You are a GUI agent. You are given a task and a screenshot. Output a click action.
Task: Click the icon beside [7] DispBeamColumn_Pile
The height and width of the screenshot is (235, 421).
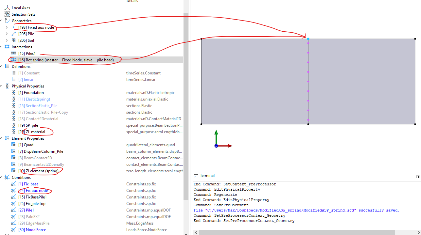[14, 151]
